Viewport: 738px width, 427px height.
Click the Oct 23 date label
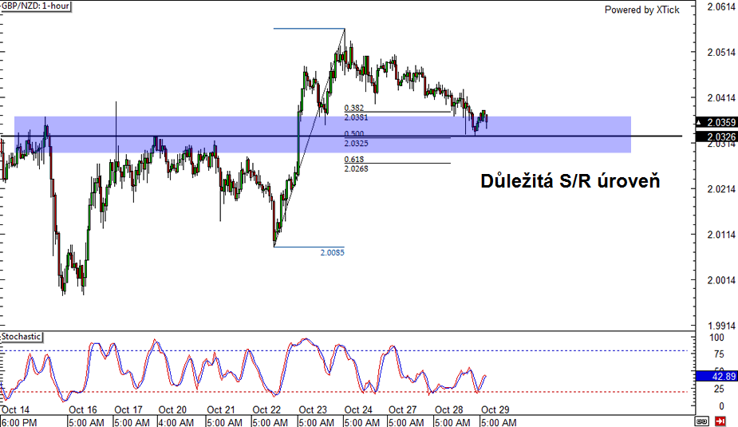pyautogui.click(x=313, y=409)
